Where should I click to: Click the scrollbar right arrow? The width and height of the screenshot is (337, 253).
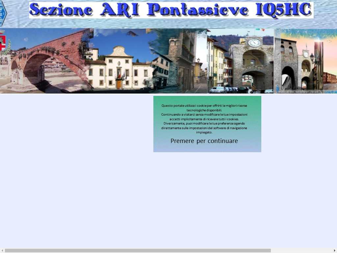point(335,251)
